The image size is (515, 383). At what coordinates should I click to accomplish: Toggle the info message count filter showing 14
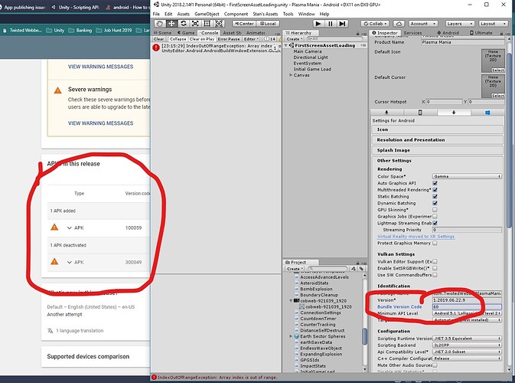[x=270, y=39]
